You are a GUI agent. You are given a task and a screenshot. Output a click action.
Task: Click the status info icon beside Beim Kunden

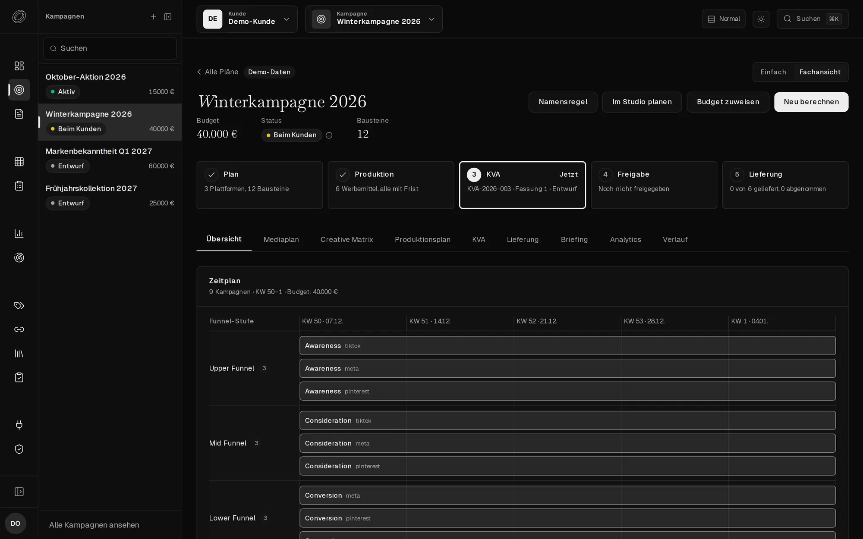(329, 135)
